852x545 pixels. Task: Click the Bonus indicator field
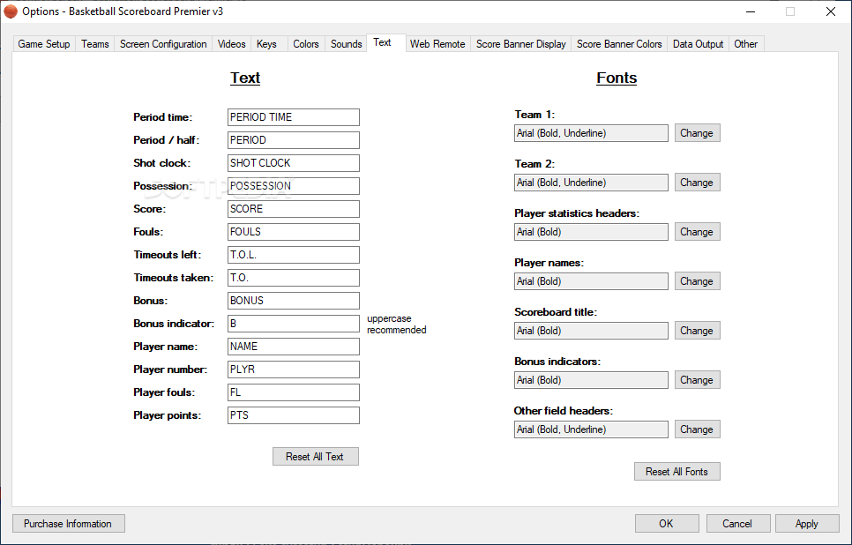294,324
